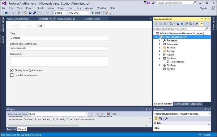Expand the Features folder node
This screenshot has height=137, width=217.
tap(159, 48)
